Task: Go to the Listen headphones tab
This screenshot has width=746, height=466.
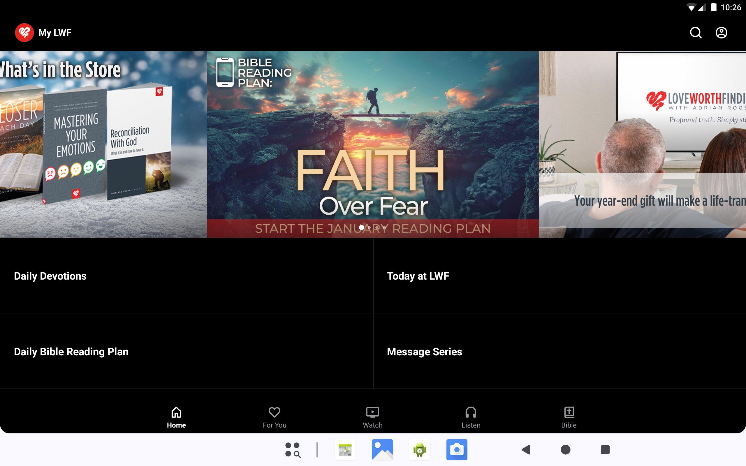Action: pyautogui.click(x=471, y=417)
